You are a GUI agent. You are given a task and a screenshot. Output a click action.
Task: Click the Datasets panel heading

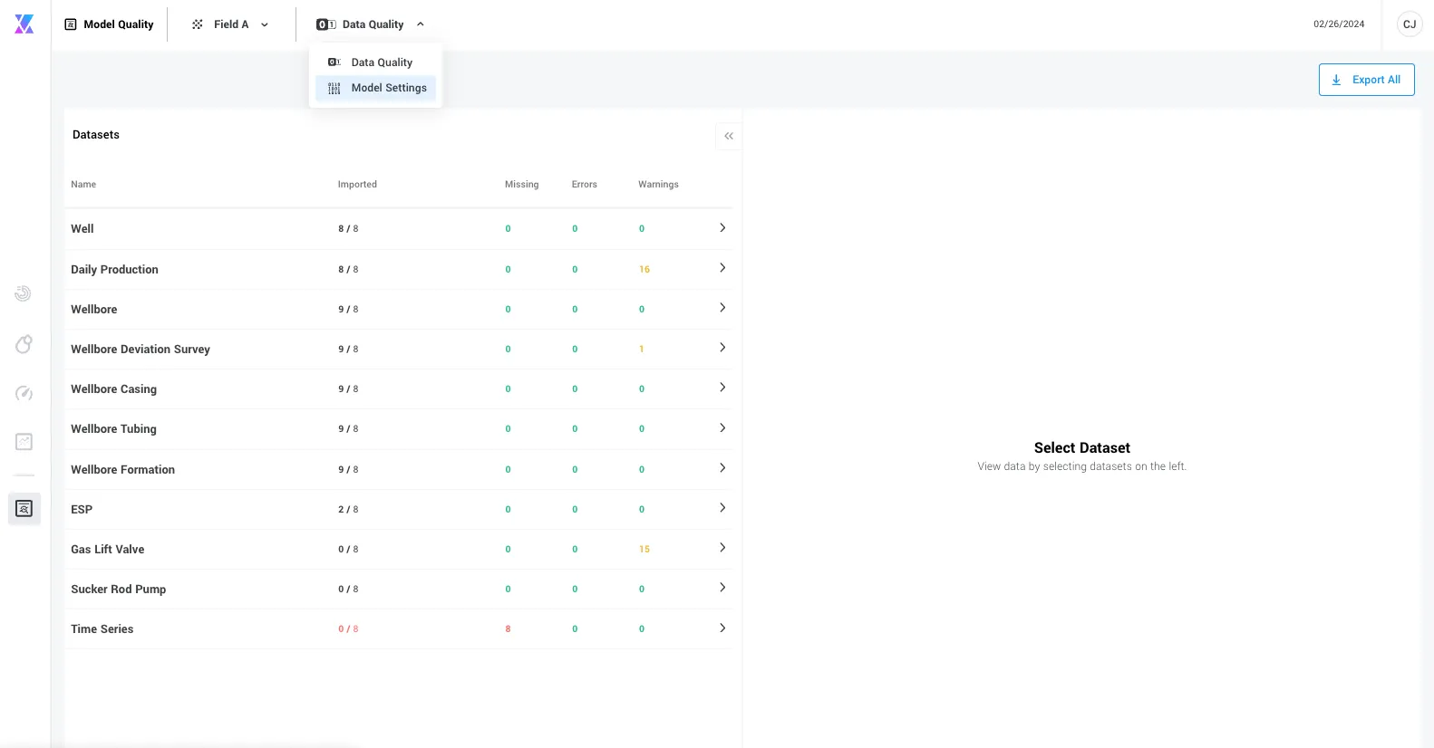pos(96,135)
